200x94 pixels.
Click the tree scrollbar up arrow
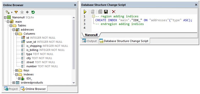point(74,18)
